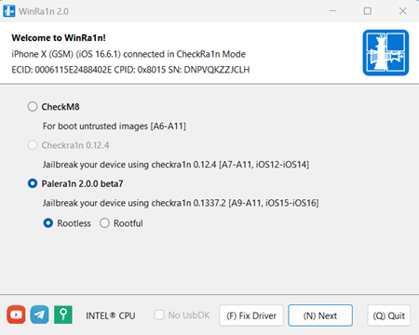Select the CheckM8 radio option

point(53,107)
